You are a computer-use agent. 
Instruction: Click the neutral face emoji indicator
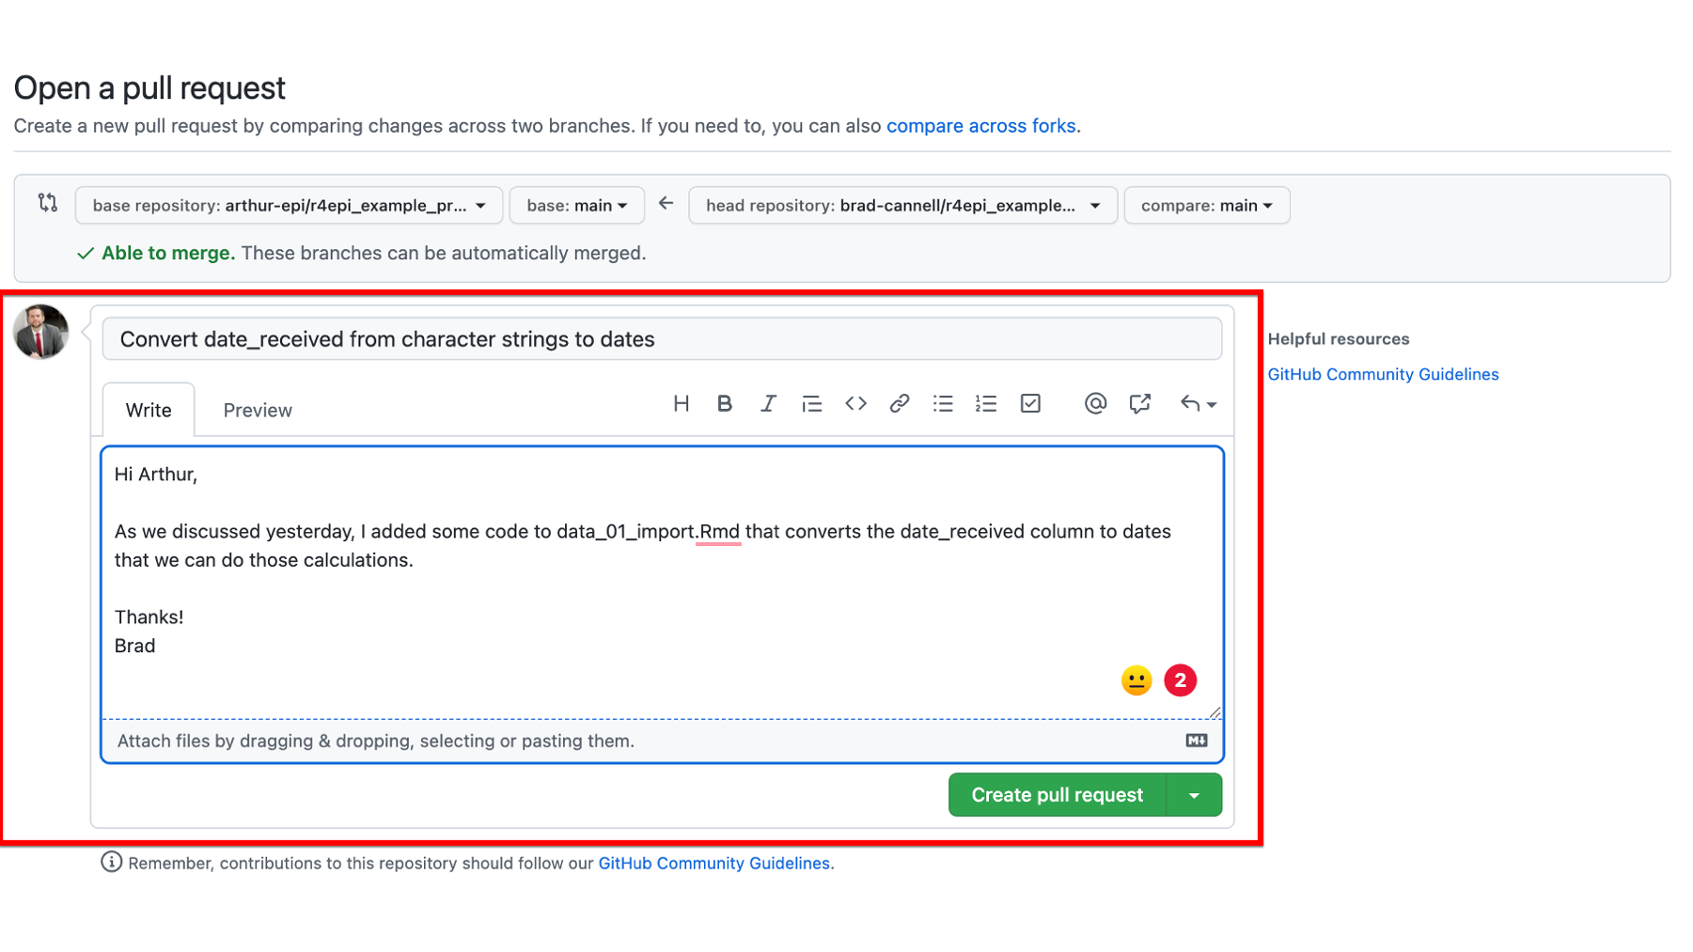(1137, 680)
